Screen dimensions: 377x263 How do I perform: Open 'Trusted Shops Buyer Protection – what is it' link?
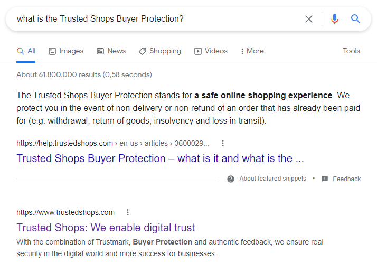[160, 158]
